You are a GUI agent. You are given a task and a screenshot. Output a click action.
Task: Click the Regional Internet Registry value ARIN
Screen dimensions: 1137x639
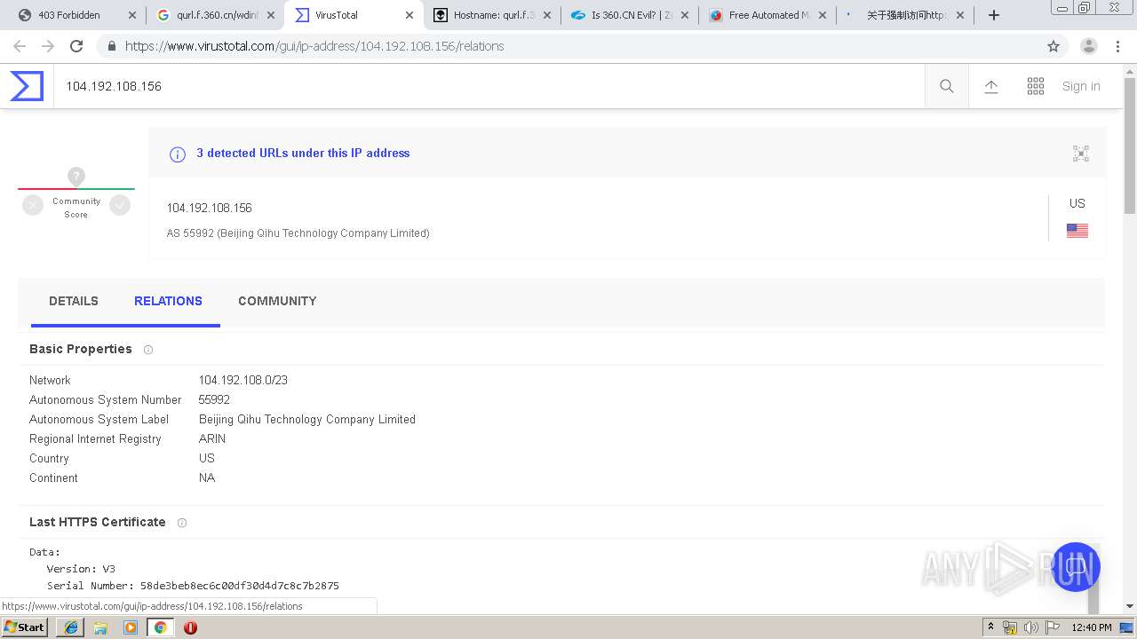(x=212, y=438)
